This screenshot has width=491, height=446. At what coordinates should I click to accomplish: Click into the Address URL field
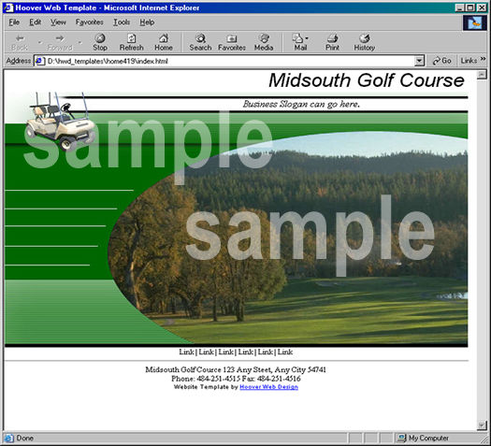(228, 61)
